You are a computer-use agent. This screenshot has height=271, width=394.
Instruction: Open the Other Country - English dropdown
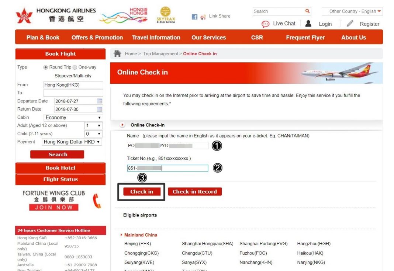pos(352,11)
